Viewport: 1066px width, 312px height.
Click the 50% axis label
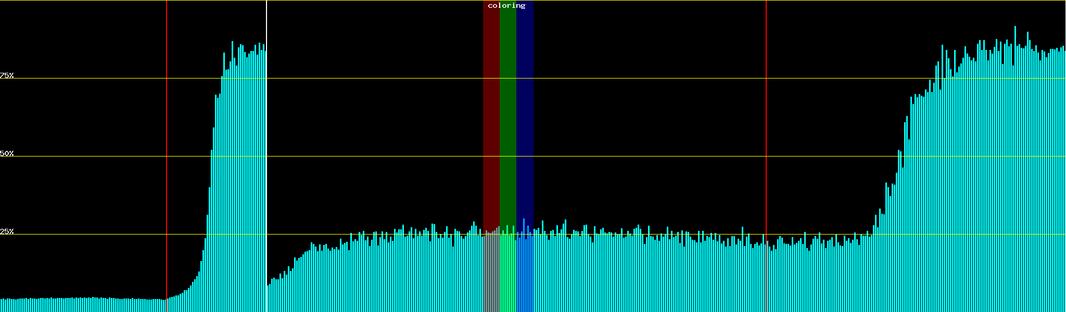7,153
